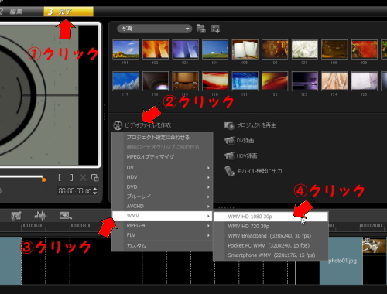The image size is (387, 294).
Task: Click the DV録画 camcorder icon
Action: coord(229,141)
